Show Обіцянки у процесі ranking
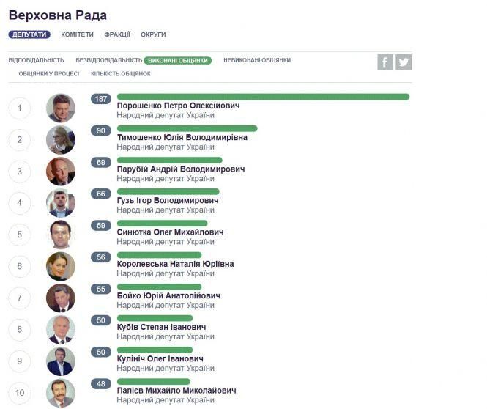487x409 pixels. [x=48, y=73]
